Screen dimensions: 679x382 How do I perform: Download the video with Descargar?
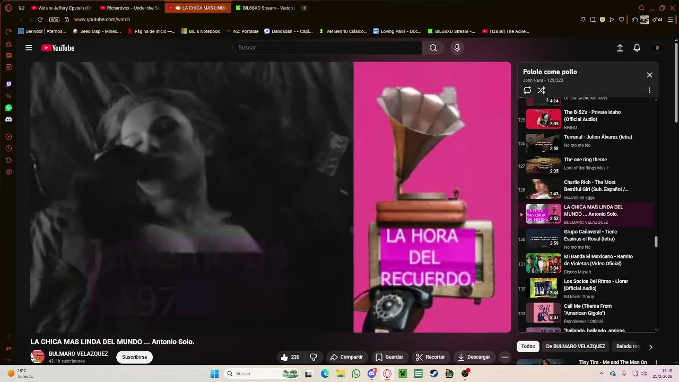[474, 357]
